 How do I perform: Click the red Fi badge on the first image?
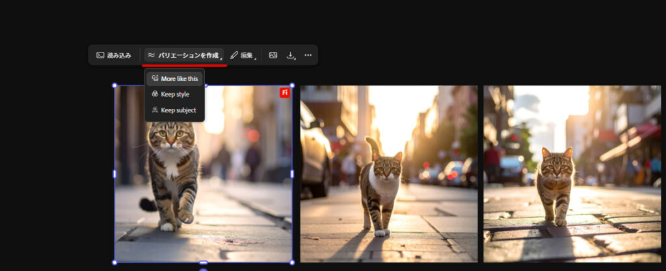(x=285, y=93)
